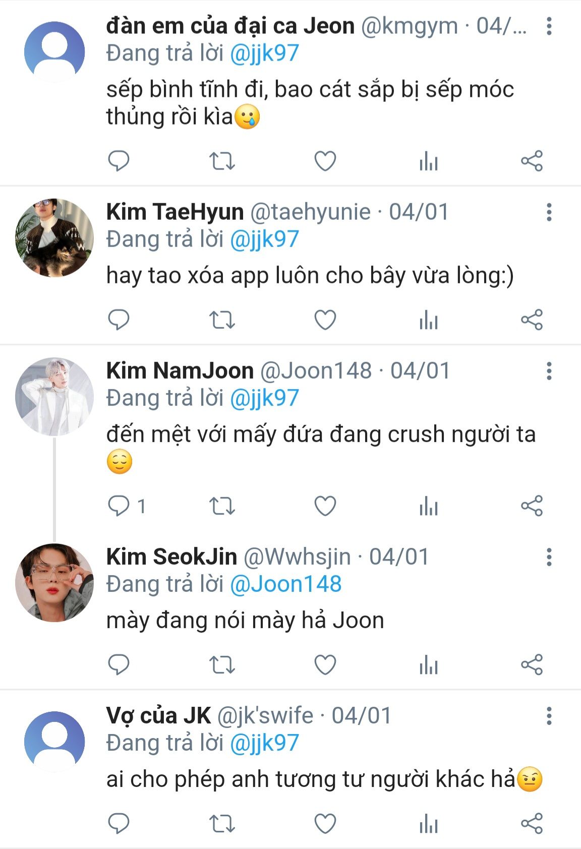Like Kim NamJoon's tweet
Viewport: 581px width, 849px height.
pos(325,506)
